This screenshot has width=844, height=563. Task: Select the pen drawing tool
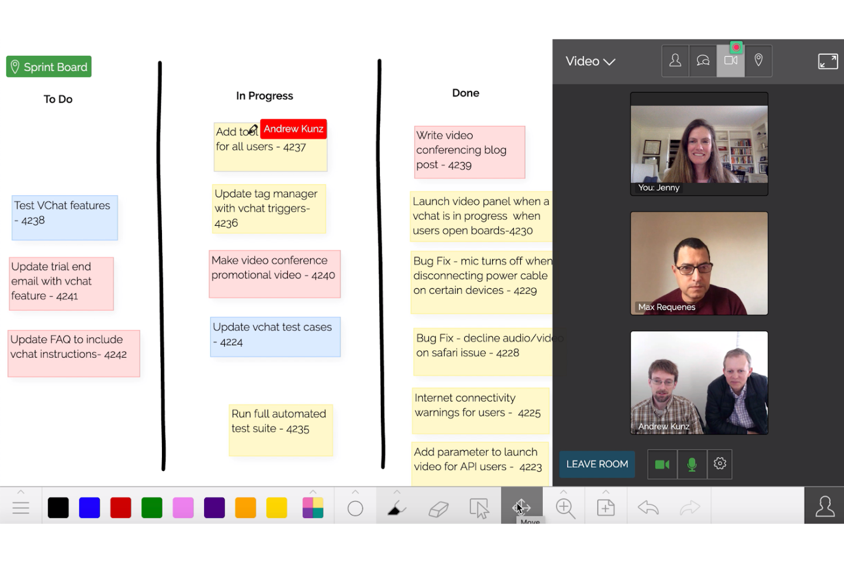pyautogui.click(x=397, y=508)
